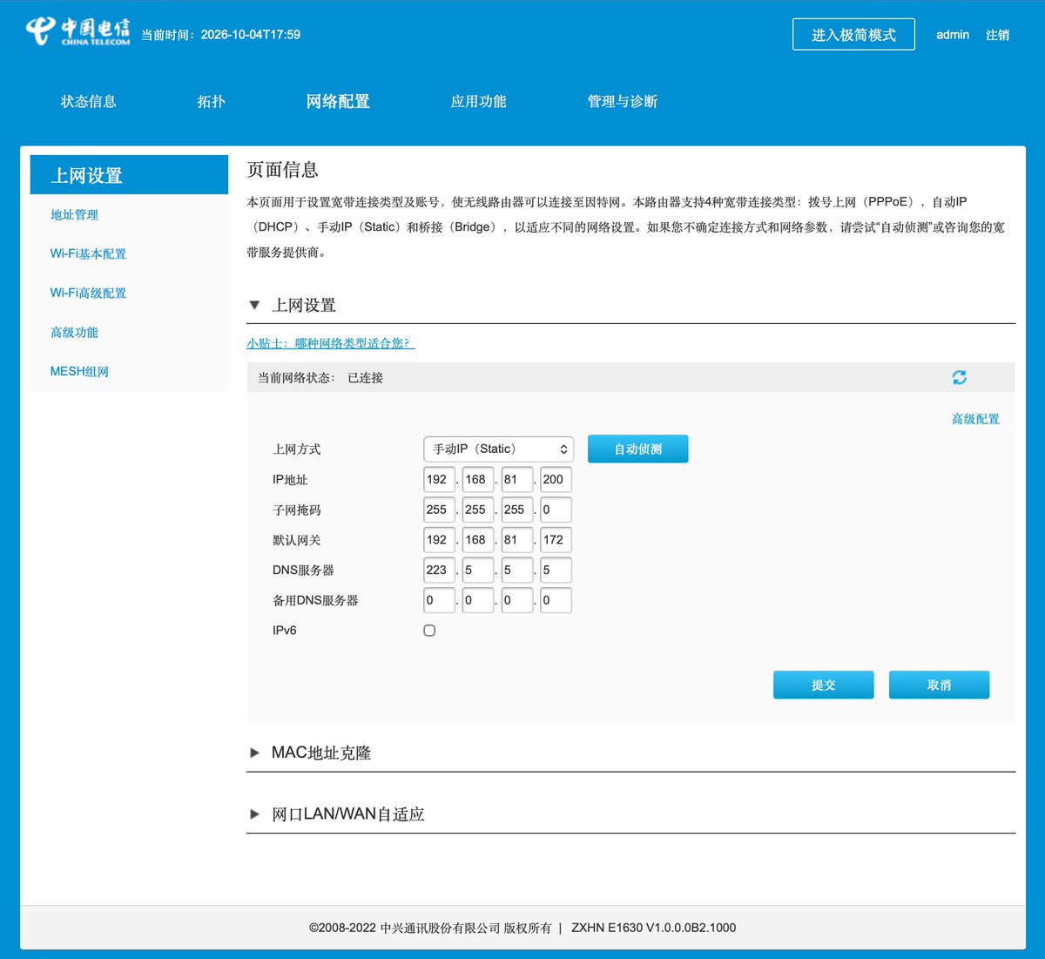Select the 网络配置 tab
This screenshot has height=959, width=1045.
point(338,101)
